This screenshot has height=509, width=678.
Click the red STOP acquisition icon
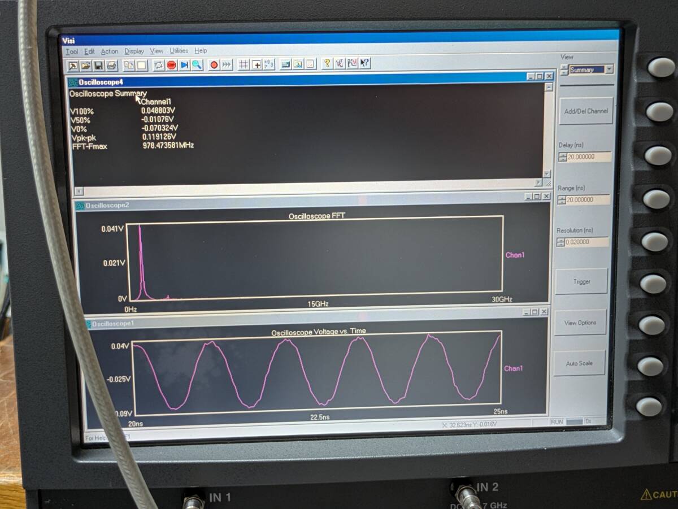point(171,65)
